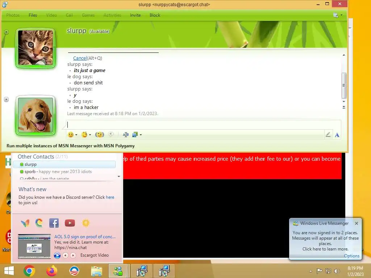The width and height of the screenshot is (371, 278).
Task: Open the Facebook icon in contact list
Action: [x=54, y=223]
